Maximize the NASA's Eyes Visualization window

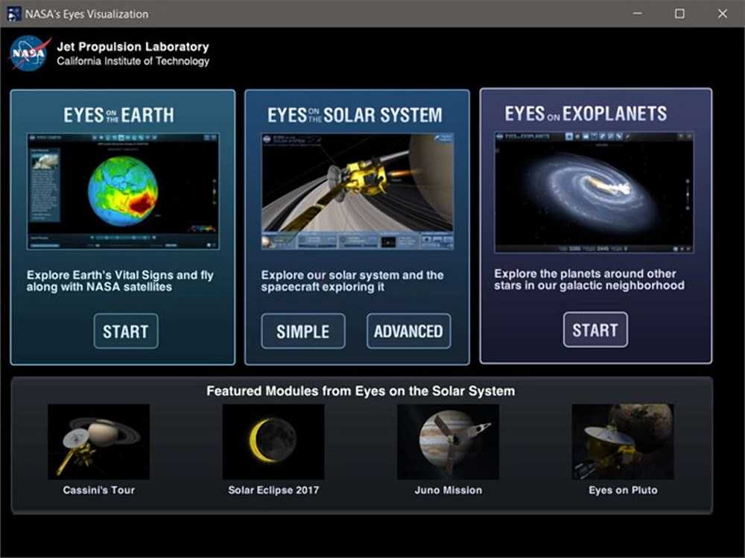click(679, 13)
